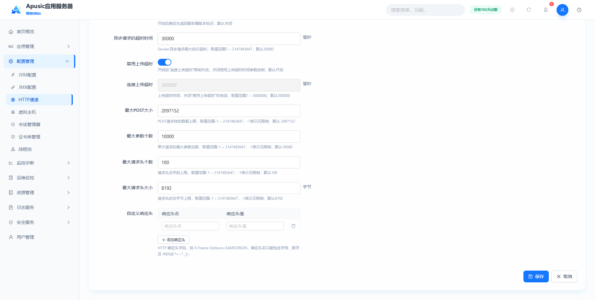This screenshot has height=300, width=595.
Task: Open 证书库管理 page
Action: coord(39,137)
